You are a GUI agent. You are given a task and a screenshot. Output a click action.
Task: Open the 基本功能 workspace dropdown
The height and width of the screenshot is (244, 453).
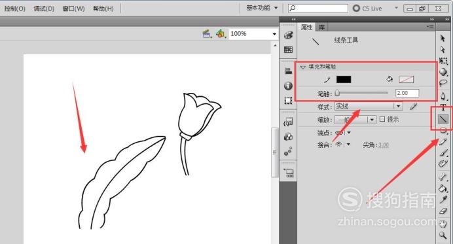[x=262, y=8]
